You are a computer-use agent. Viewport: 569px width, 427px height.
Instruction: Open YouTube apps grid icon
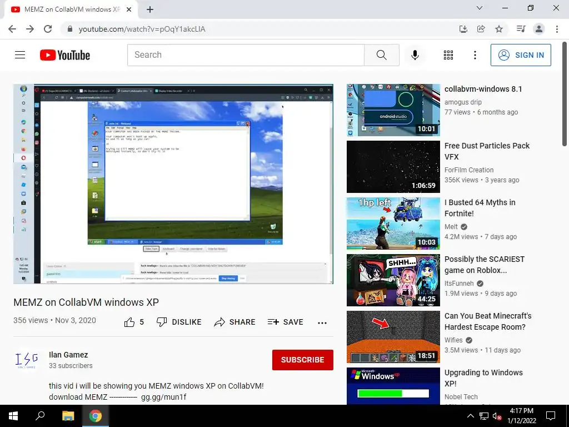point(448,55)
